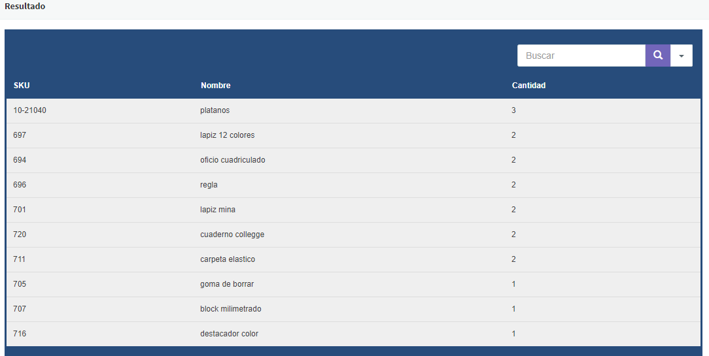The image size is (709, 356).
Task: Click the Resultado section heading
Action: pos(25,7)
